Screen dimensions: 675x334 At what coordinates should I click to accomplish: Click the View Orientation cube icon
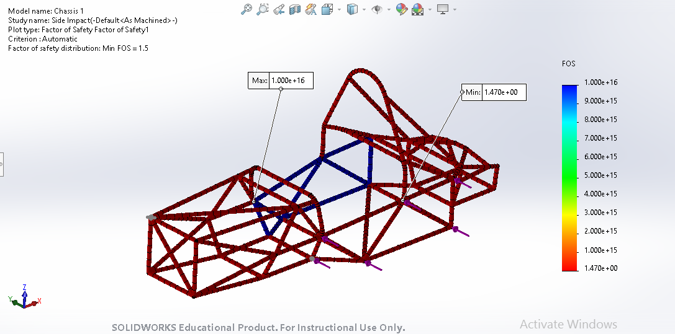click(x=328, y=9)
